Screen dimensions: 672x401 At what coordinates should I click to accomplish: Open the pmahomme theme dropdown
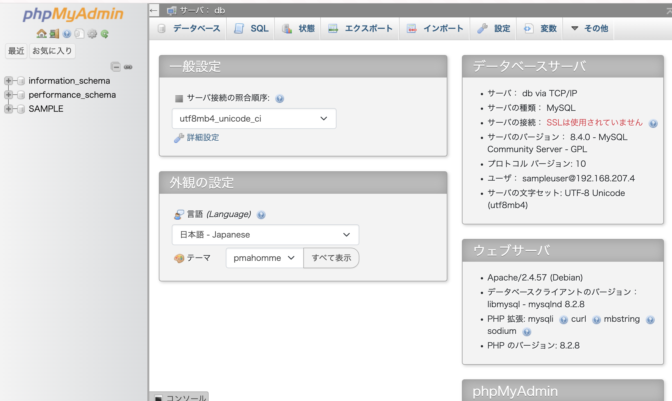point(264,258)
